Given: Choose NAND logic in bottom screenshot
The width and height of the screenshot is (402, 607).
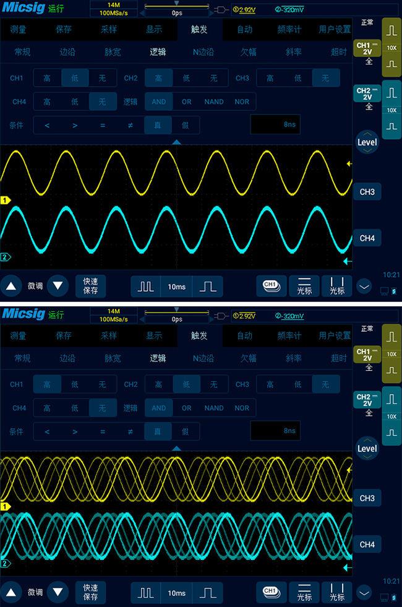Looking at the screenshot, I should pyautogui.click(x=214, y=408).
